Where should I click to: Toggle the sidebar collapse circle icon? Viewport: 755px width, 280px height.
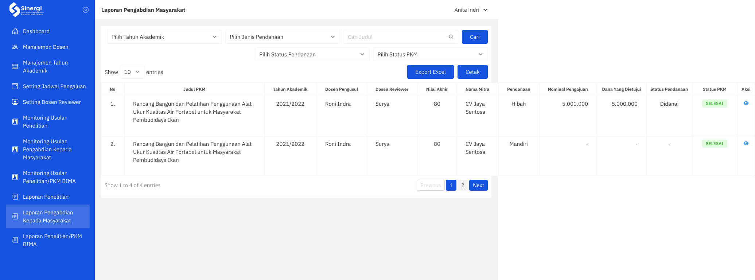pos(86,10)
